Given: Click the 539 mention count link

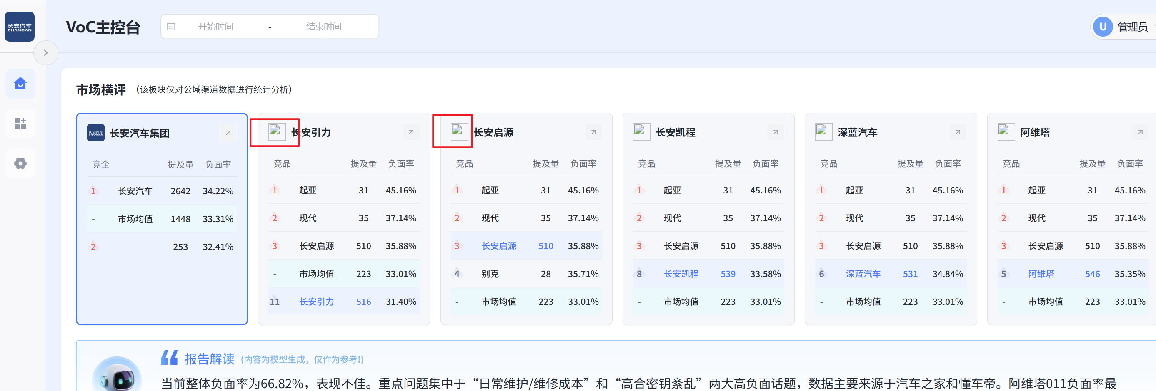Looking at the screenshot, I should click(728, 274).
